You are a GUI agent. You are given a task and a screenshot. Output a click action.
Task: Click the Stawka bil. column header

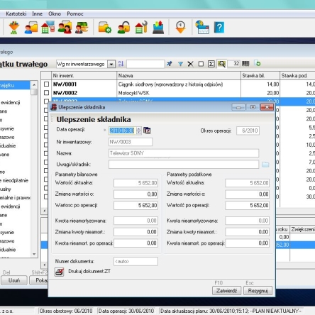tap(260, 76)
